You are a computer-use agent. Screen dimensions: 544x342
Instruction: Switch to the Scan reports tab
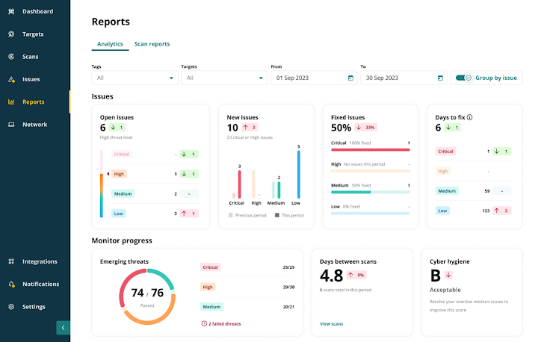(152, 44)
